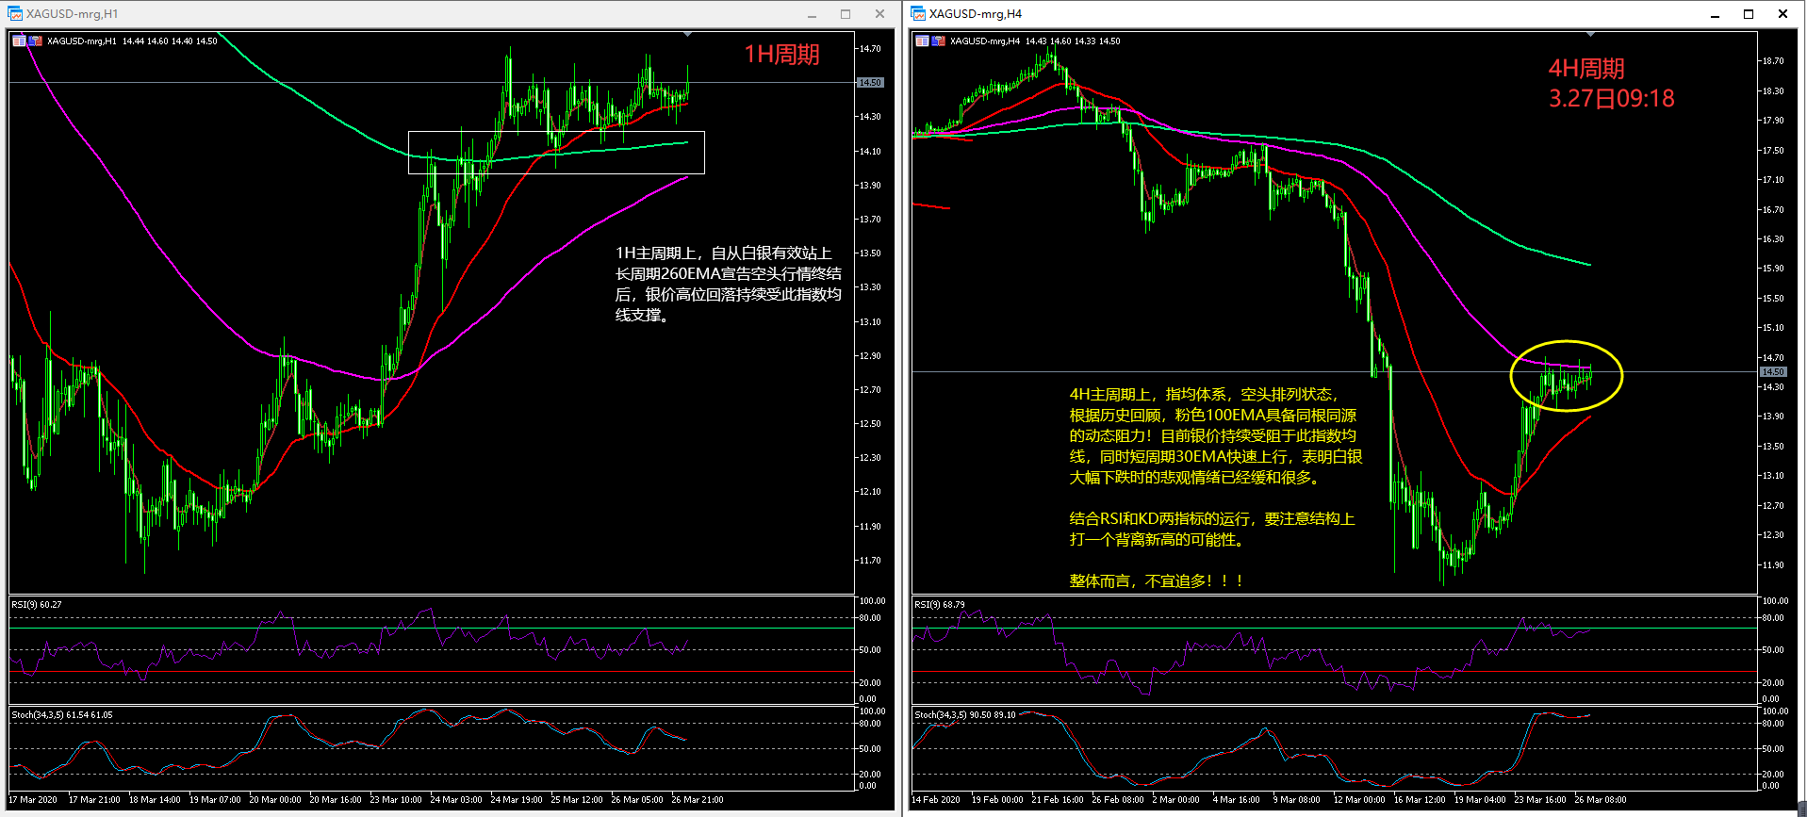Viewport: 1807px width, 817px height.
Task: Click the 14.50 current price tag in H4 chart
Action: pos(1773,372)
